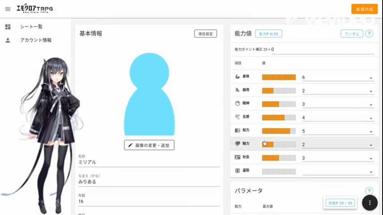383x215 pixels.
Task: Click the 身体 orange level bar
Action: click(279, 77)
